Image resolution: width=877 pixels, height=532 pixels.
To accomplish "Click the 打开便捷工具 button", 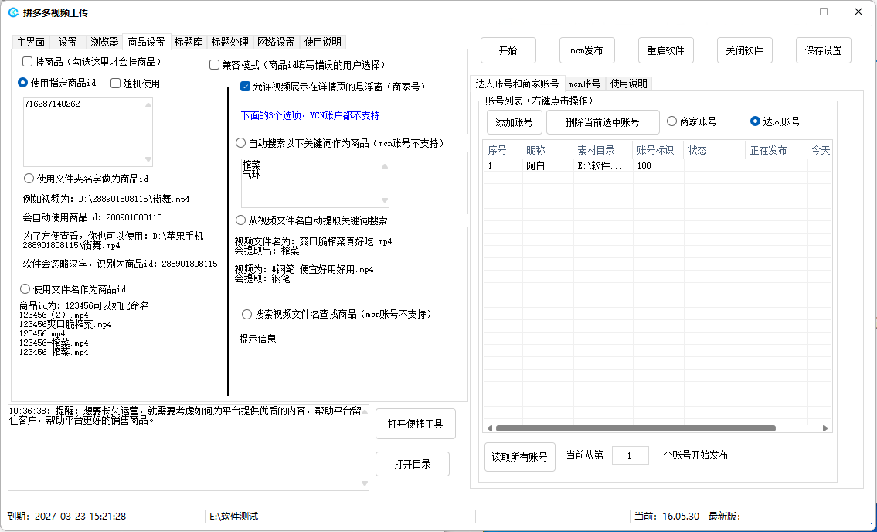I will 416,424.
